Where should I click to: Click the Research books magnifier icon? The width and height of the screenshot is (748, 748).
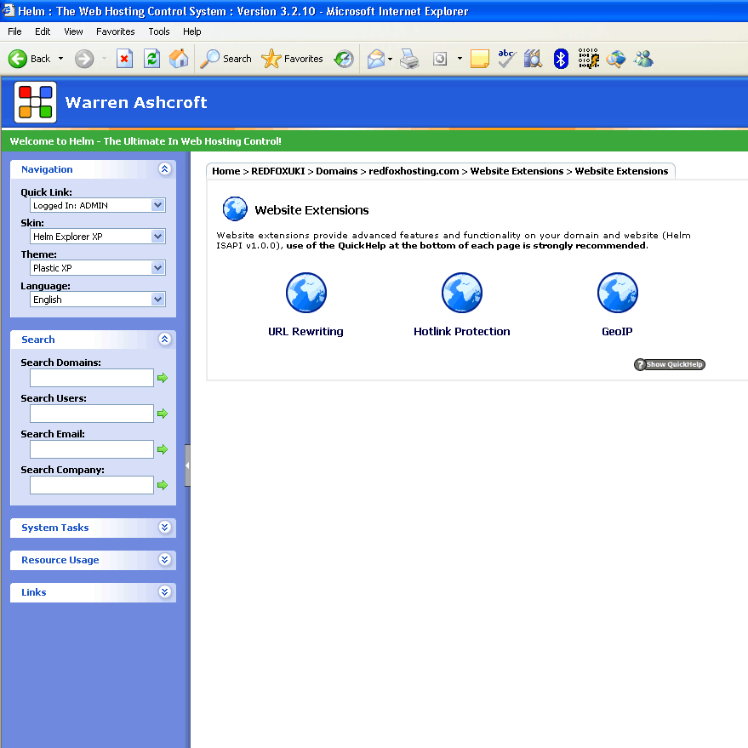pos(533,60)
